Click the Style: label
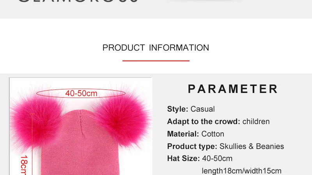 pyautogui.click(x=177, y=109)
